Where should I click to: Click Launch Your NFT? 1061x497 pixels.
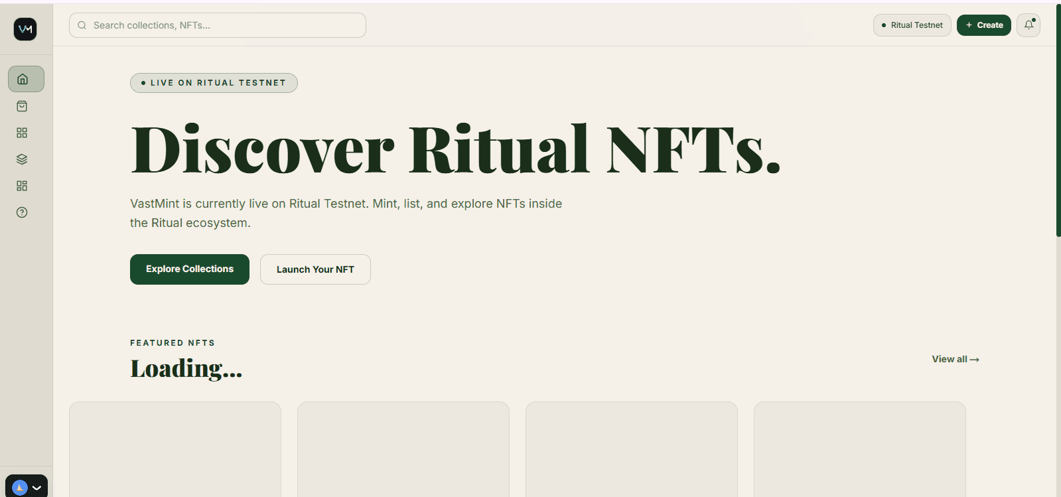[x=315, y=269]
